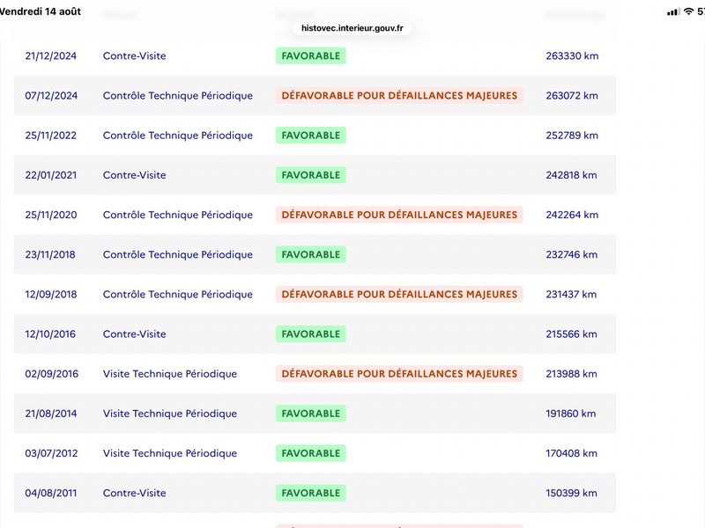Select FAVORABLE badge for 03/07/2012 visit
Screen dimensions: 705x528
(x=311, y=453)
